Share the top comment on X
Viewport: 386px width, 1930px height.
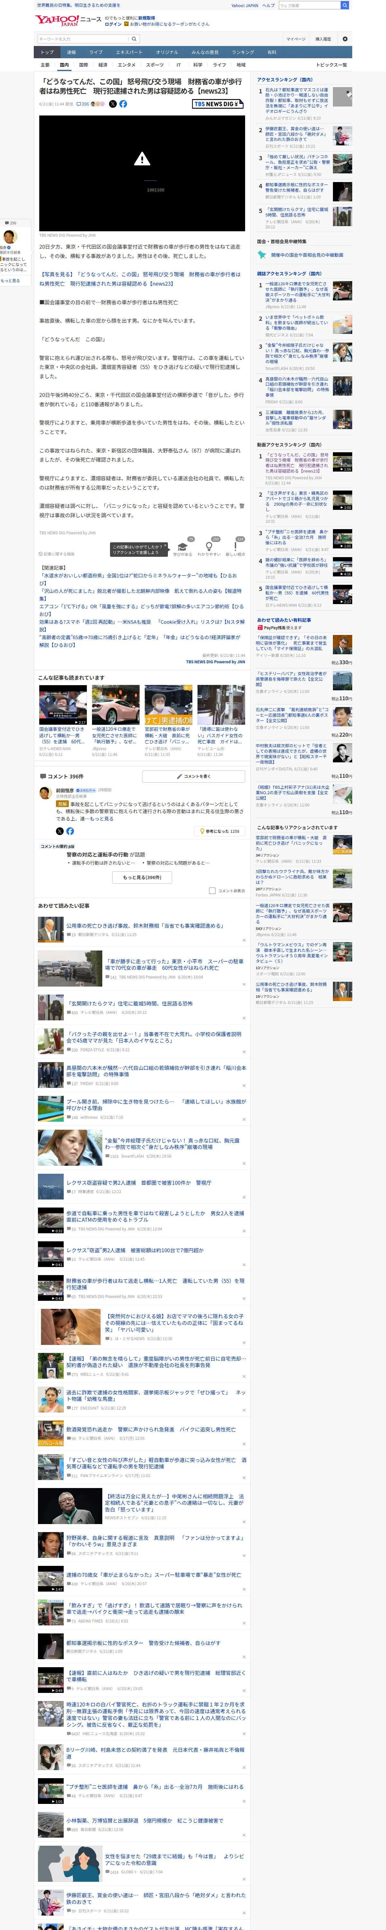tap(60, 831)
